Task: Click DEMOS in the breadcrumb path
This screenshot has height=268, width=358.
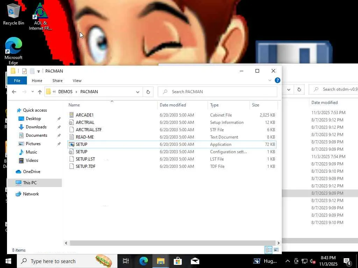Action: [65, 92]
